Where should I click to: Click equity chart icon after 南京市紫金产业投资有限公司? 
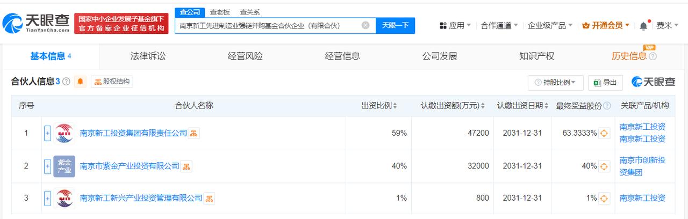(186, 166)
